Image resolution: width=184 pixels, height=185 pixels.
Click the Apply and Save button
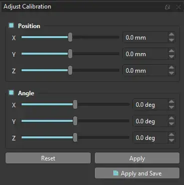(137, 173)
